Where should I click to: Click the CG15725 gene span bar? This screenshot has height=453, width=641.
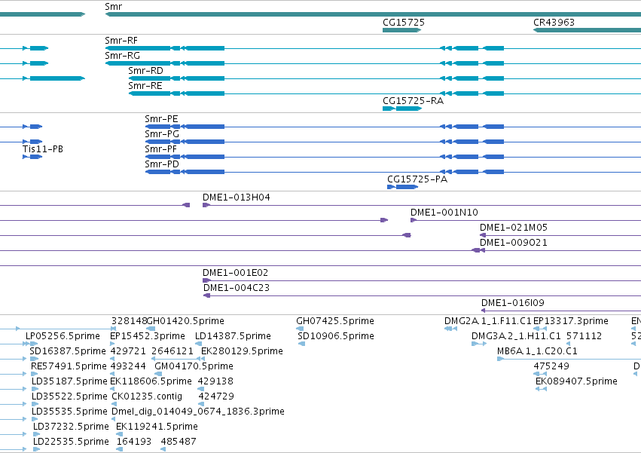(402, 30)
